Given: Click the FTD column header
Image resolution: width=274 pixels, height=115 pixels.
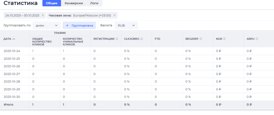Looking at the screenshot, I should click(x=157, y=39).
